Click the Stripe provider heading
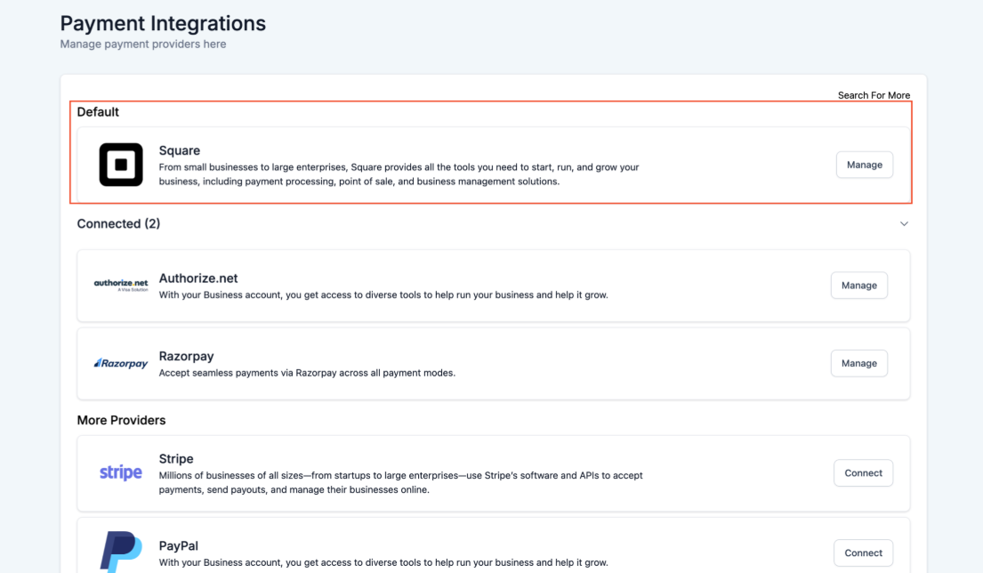 click(x=176, y=459)
